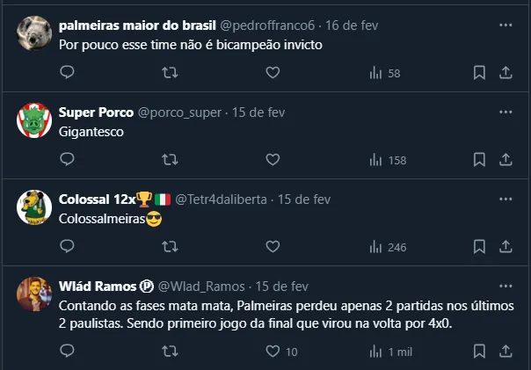The image size is (531, 370).
Task: Bookmark the Super Porco tweet
Action: [479, 160]
